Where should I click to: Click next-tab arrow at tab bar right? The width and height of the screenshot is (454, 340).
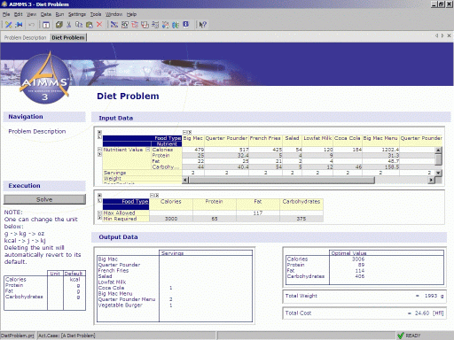tap(442, 35)
